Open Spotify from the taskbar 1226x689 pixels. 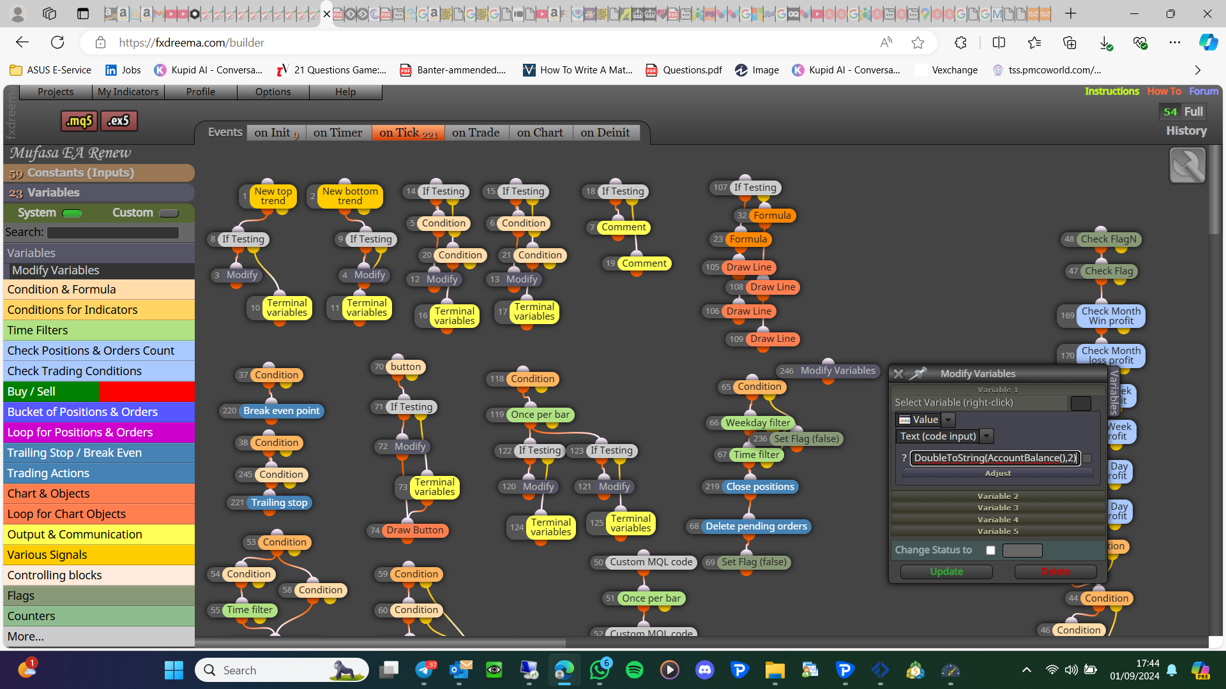(x=634, y=670)
